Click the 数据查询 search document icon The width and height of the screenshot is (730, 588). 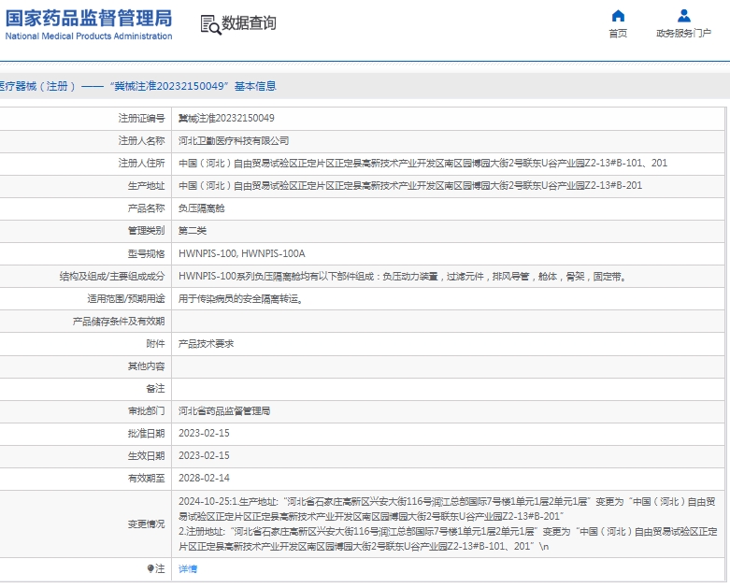[x=210, y=24]
